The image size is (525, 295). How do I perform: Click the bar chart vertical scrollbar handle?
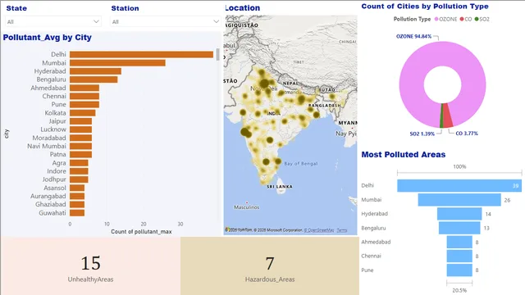[x=218, y=55]
